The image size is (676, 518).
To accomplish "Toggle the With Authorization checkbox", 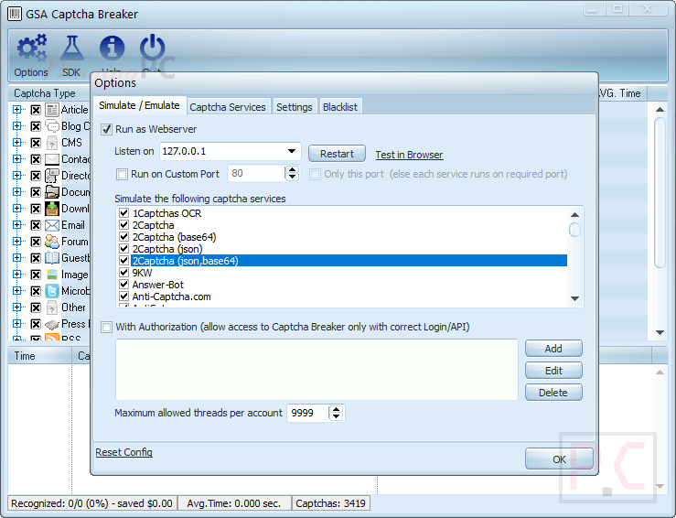I will [106, 327].
